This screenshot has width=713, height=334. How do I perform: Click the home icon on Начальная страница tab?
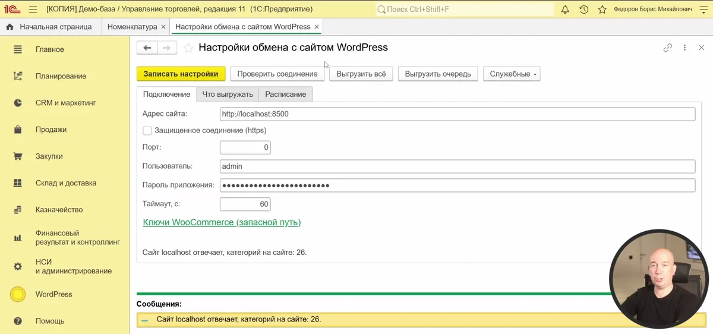click(10, 27)
